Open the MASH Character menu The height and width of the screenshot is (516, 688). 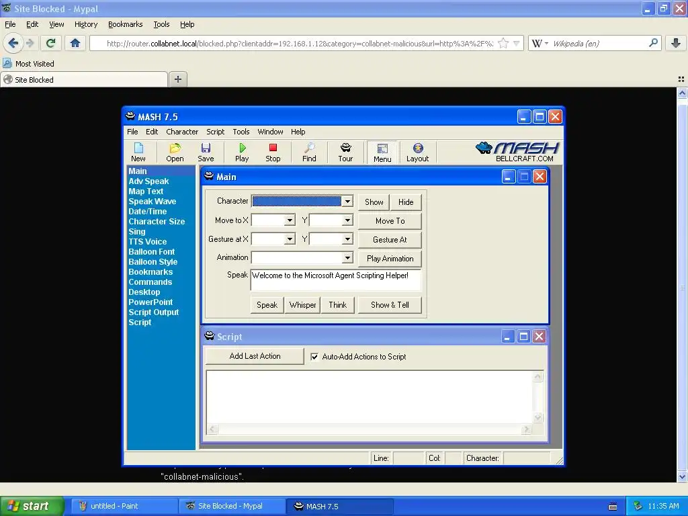click(x=182, y=132)
